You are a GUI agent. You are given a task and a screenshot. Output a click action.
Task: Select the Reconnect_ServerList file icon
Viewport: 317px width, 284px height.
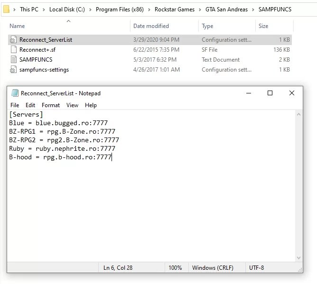[13, 40]
